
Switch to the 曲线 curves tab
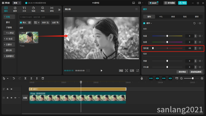pos(173,17)
